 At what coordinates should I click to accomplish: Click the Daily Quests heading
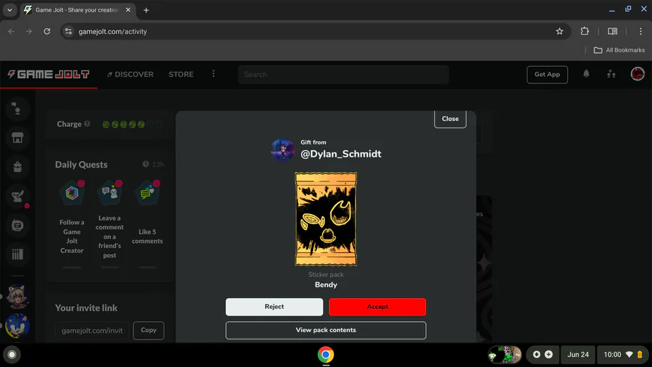81,165
